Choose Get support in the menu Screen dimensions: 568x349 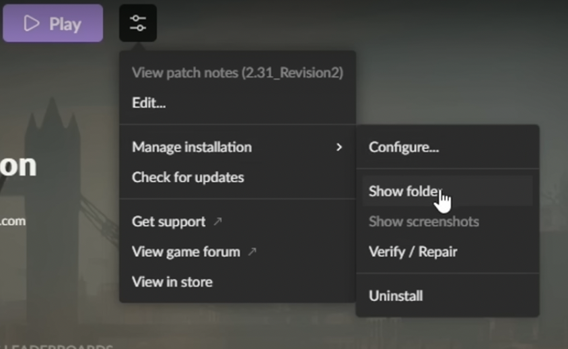[x=169, y=222]
